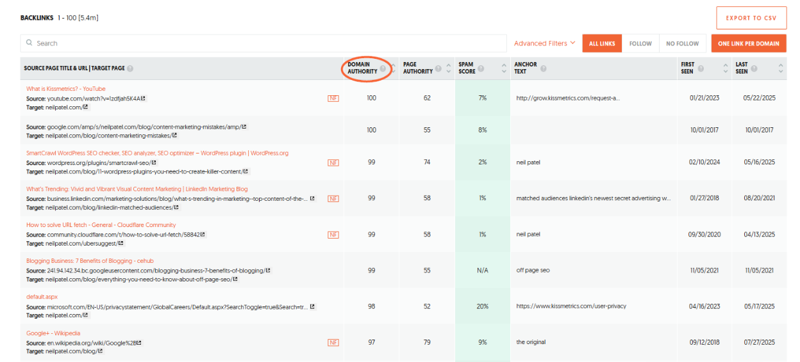Screen dimensions: 800x362
Task: Open help icon beside Source Page Title header
Action: [x=130, y=68]
